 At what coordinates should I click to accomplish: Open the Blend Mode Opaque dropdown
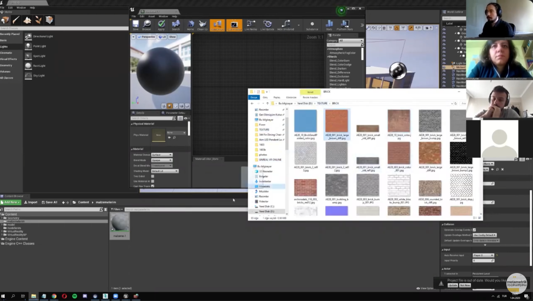coord(162,160)
